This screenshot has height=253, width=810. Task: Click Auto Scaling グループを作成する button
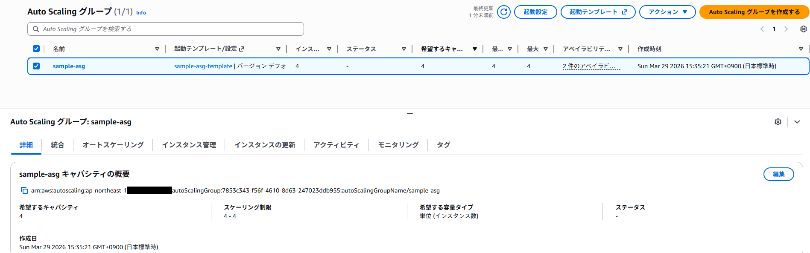(754, 12)
